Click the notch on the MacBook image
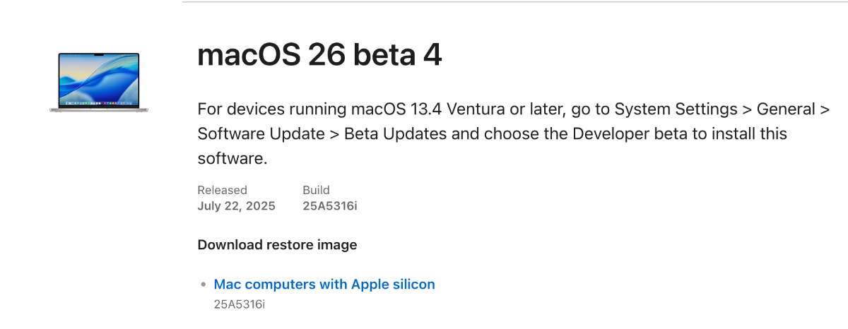 [99, 55]
